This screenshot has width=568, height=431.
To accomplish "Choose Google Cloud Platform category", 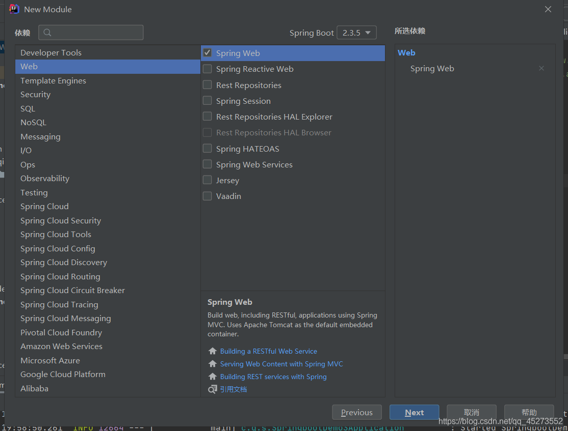I will [x=108, y=374].
